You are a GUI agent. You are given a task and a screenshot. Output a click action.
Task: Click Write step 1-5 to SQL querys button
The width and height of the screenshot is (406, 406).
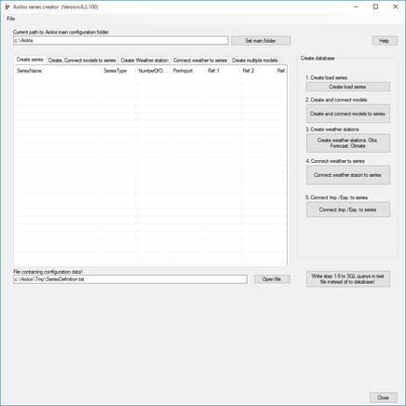click(347, 278)
